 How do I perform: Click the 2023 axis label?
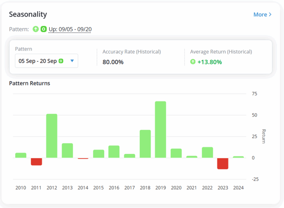point(223,188)
